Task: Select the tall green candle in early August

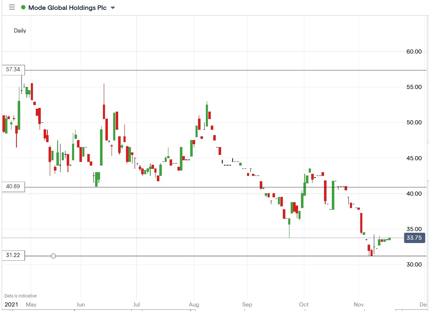Action: (x=206, y=115)
